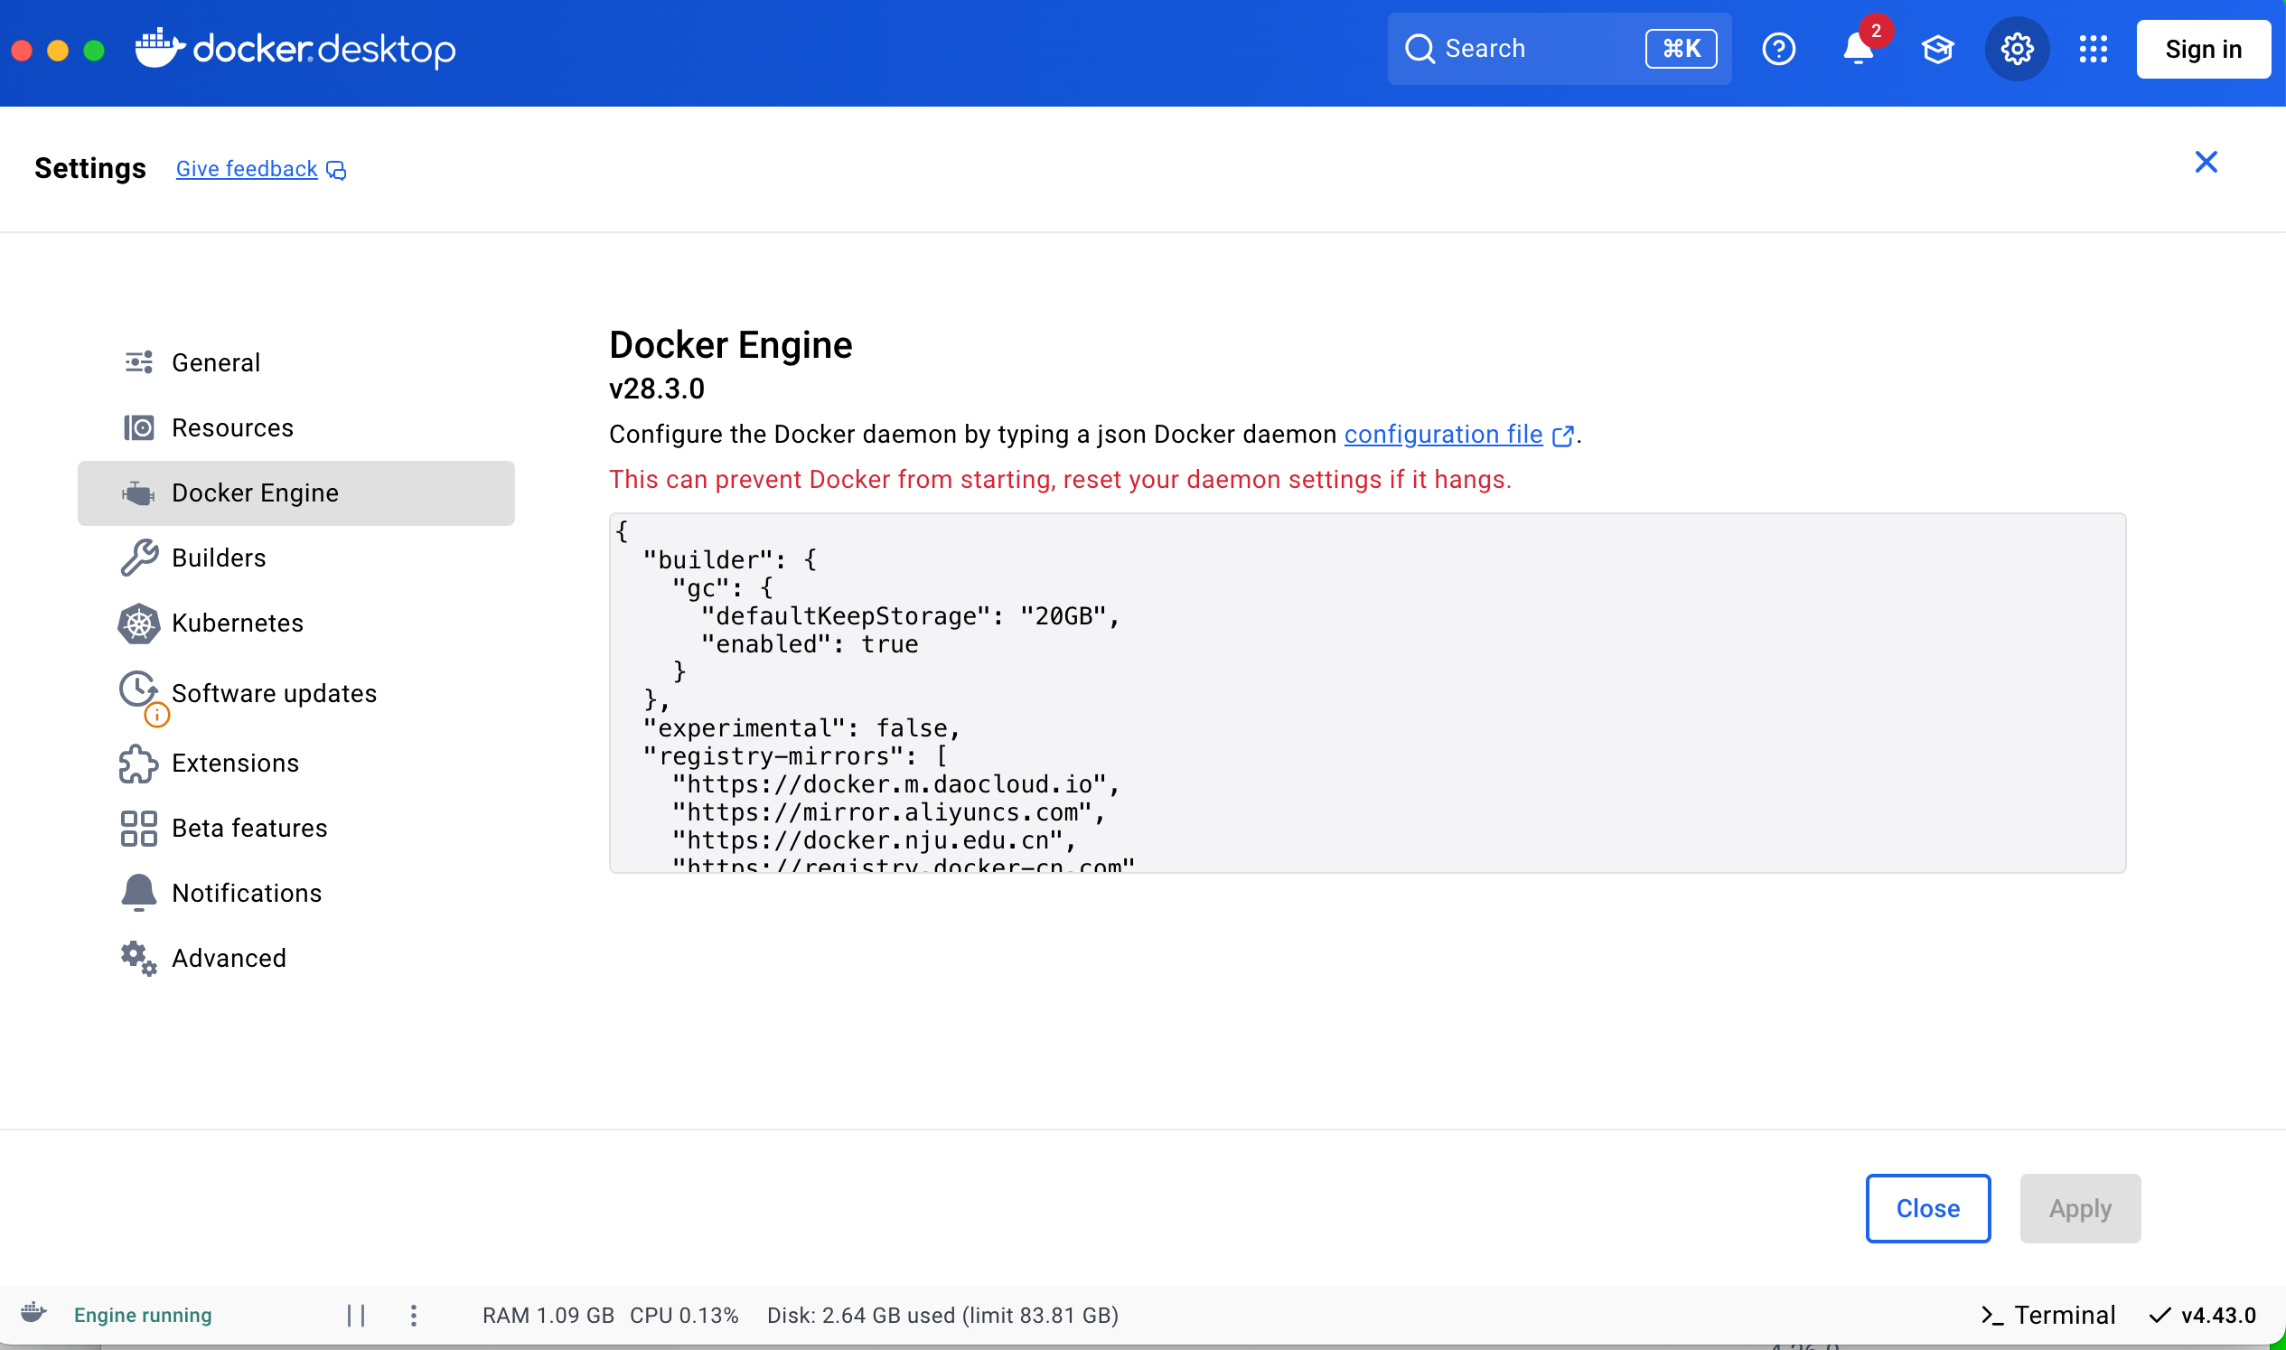
Task: Open the General settings section
Action: tap(295, 362)
